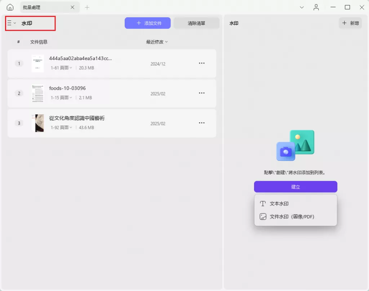Open more options for 從文化角度認識中國藝術
Viewport: 369px width, 291px height.
[x=202, y=123]
